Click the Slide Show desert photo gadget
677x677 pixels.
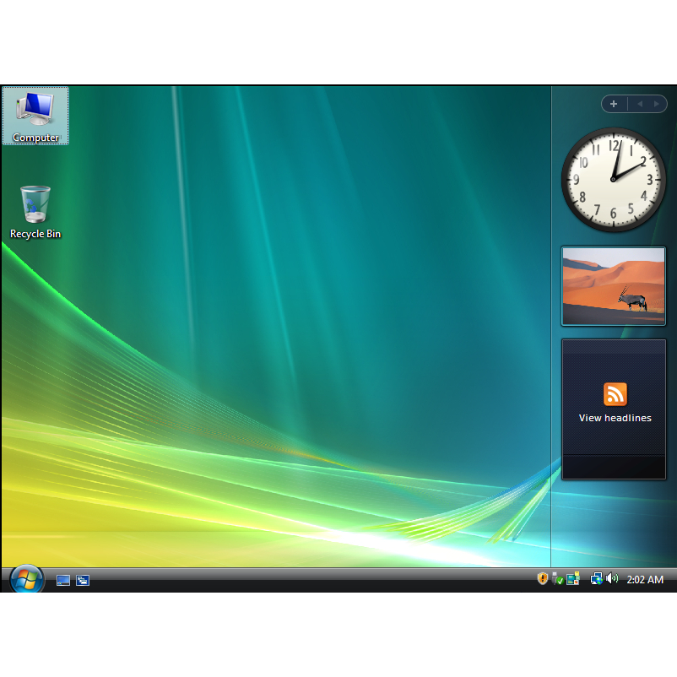tap(613, 286)
